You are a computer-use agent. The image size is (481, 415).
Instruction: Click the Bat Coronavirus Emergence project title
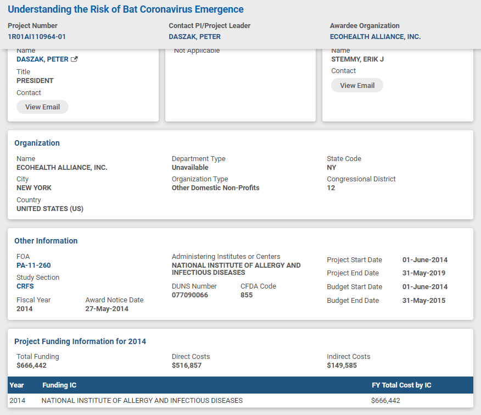click(126, 9)
